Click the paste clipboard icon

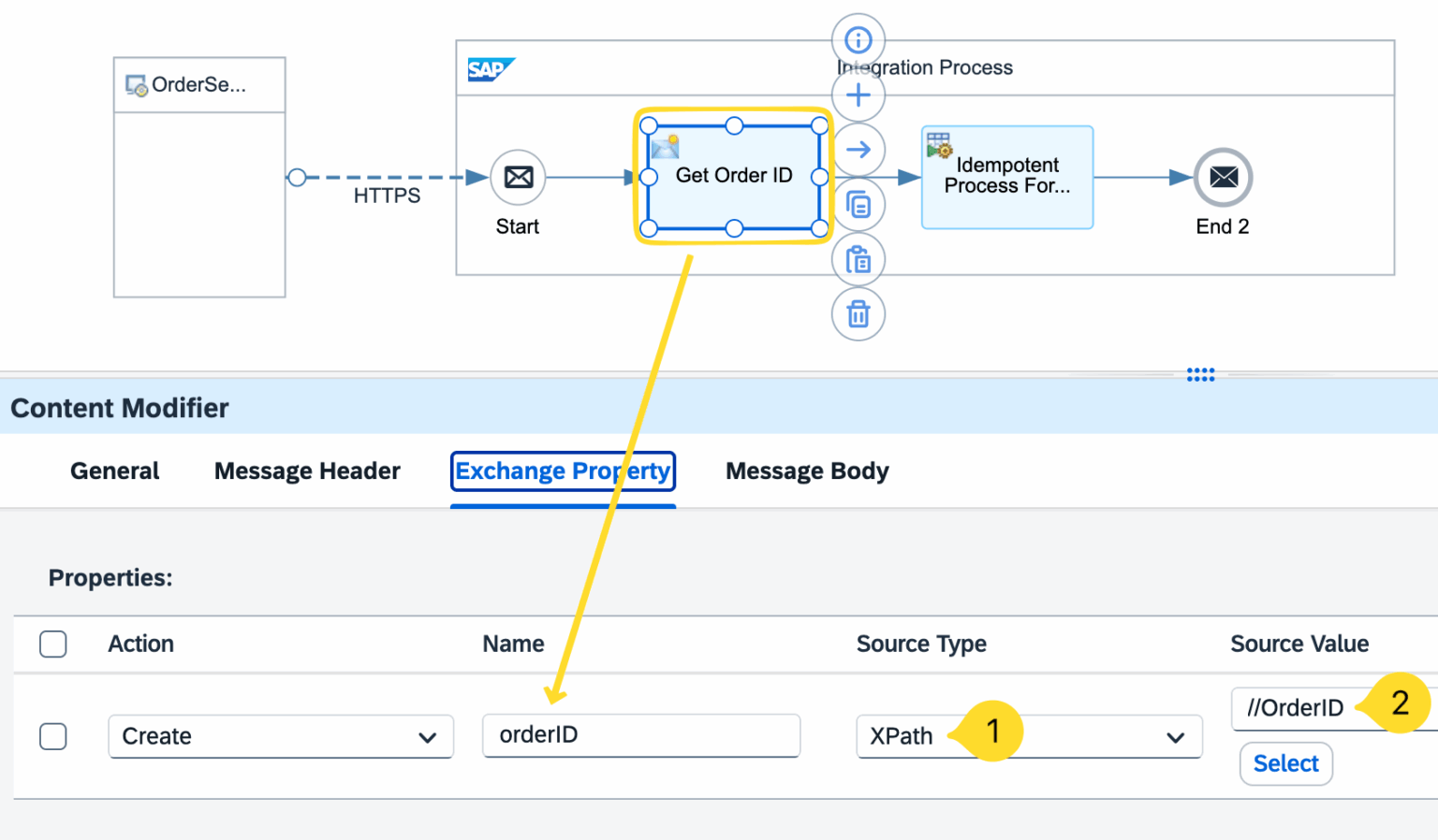click(858, 259)
